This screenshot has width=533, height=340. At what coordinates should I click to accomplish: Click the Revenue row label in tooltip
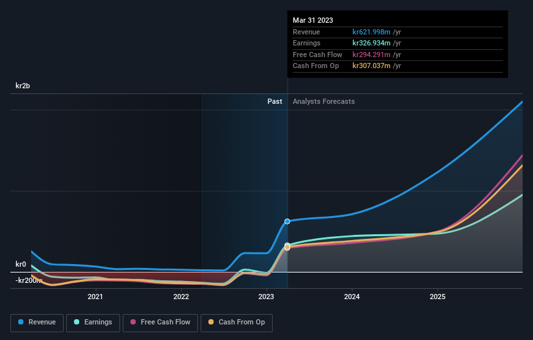click(x=306, y=32)
